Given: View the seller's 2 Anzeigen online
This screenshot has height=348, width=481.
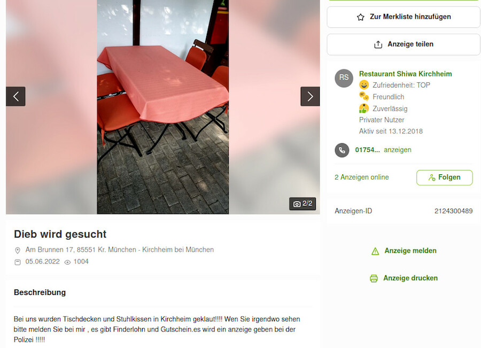Looking at the screenshot, I should [361, 177].
